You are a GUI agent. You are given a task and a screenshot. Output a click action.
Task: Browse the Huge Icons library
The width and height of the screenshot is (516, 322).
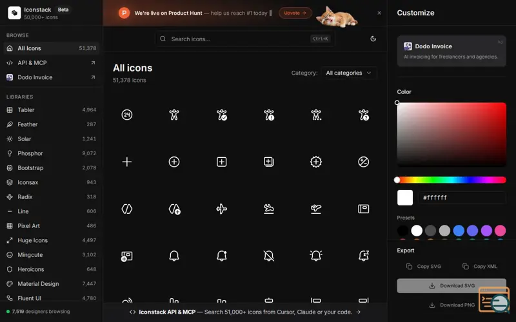[52, 240]
